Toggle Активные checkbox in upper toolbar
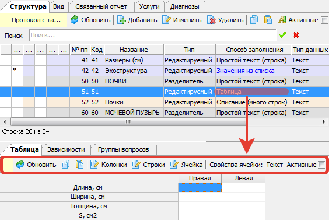The width and height of the screenshot is (329, 220). point(324,20)
